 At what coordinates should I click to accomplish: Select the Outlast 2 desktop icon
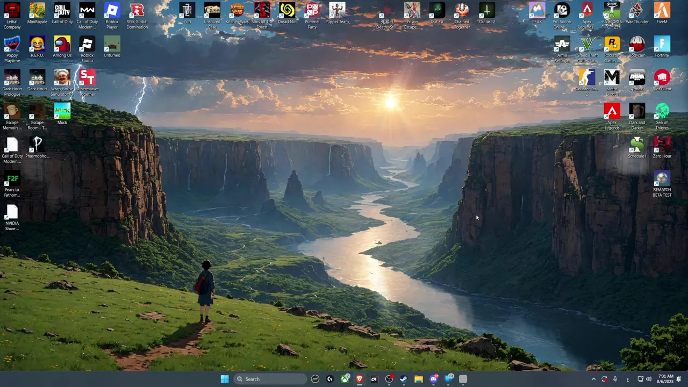click(487, 13)
